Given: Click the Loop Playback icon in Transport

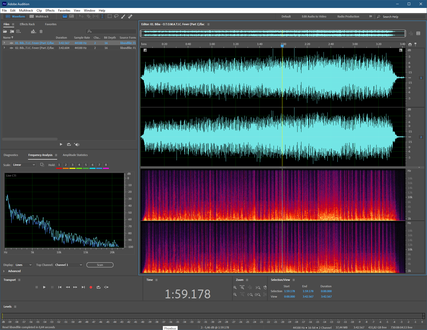Looking at the screenshot, I should pyautogui.click(x=98, y=287).
